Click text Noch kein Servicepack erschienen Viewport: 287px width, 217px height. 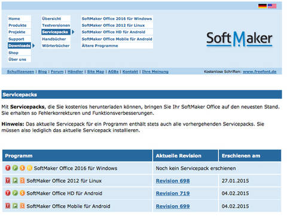pos(196,168)
